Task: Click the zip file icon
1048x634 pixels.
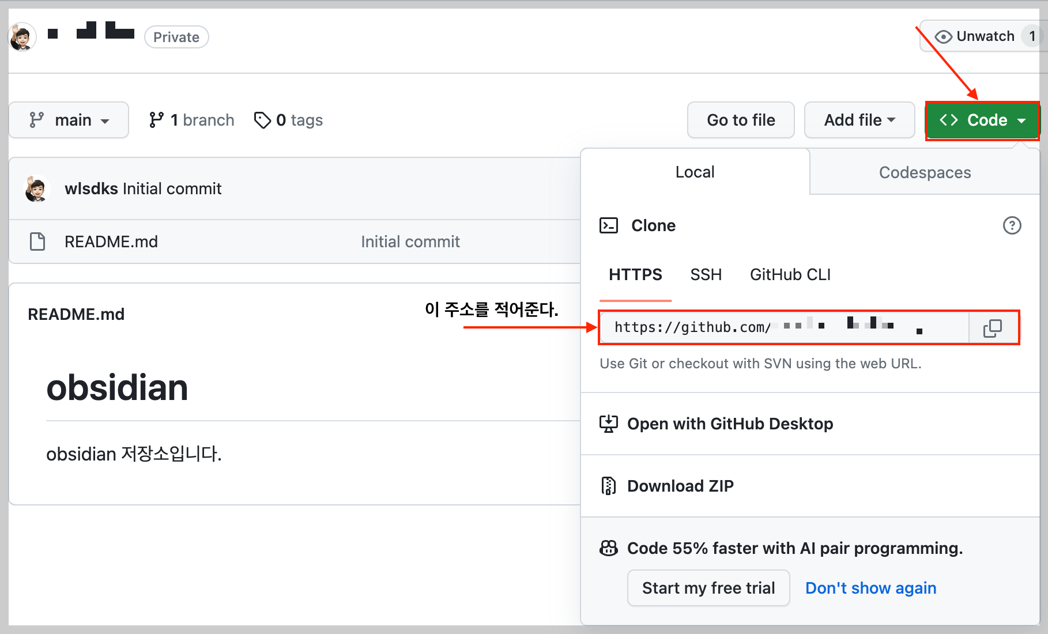Action: [x=609, y=486]
